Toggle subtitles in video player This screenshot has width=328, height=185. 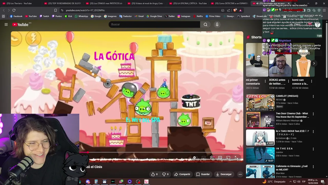(203, 158)
